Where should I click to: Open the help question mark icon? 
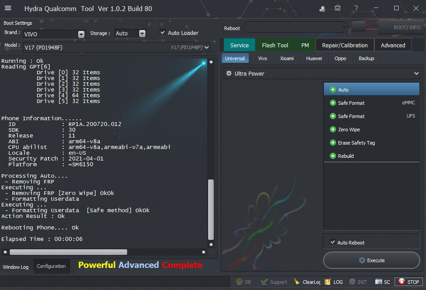(x=356, y=8)
